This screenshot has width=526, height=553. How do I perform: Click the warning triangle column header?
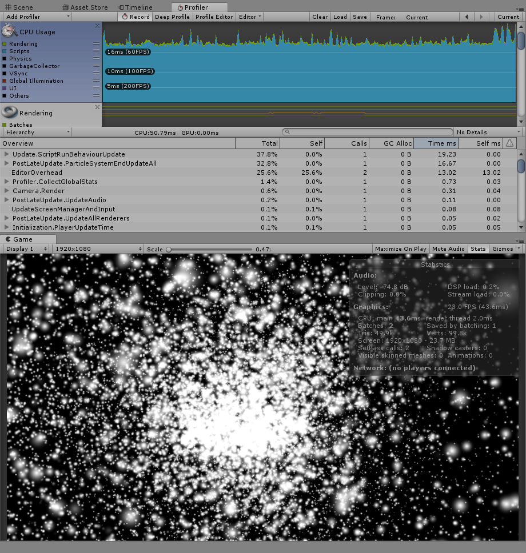(x=509, y=143)
